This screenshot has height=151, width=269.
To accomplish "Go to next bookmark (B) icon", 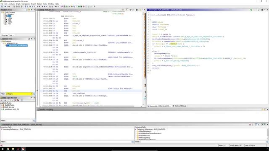I will click(x=45, y=7).
